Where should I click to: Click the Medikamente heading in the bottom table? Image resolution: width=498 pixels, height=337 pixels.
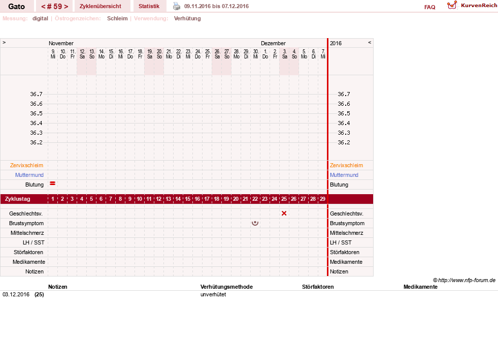[420, 287]
